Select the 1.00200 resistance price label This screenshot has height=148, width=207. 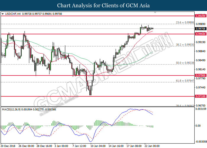[x=200, y=16]
